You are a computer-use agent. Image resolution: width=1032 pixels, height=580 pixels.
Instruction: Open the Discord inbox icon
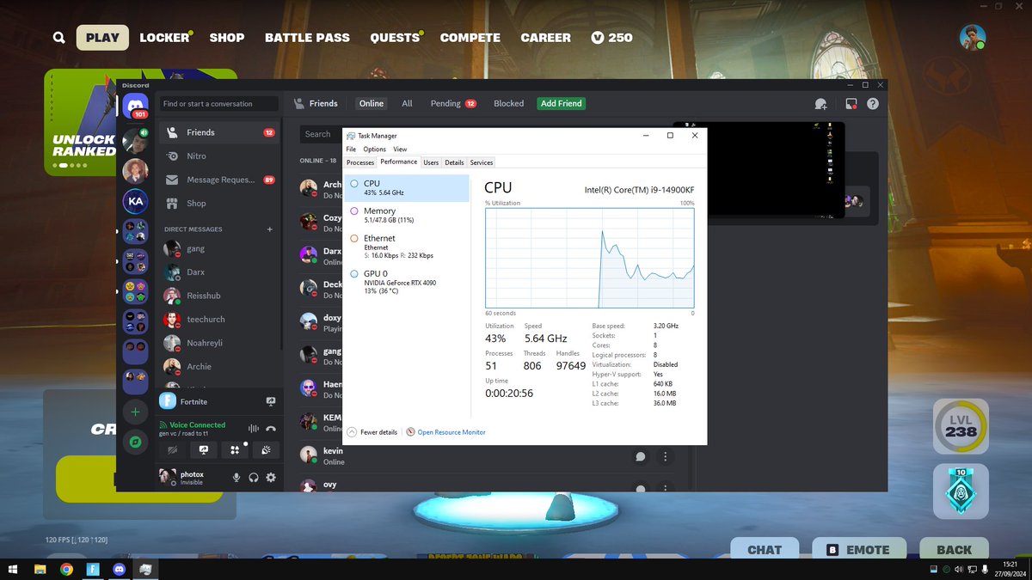(851, 103)
